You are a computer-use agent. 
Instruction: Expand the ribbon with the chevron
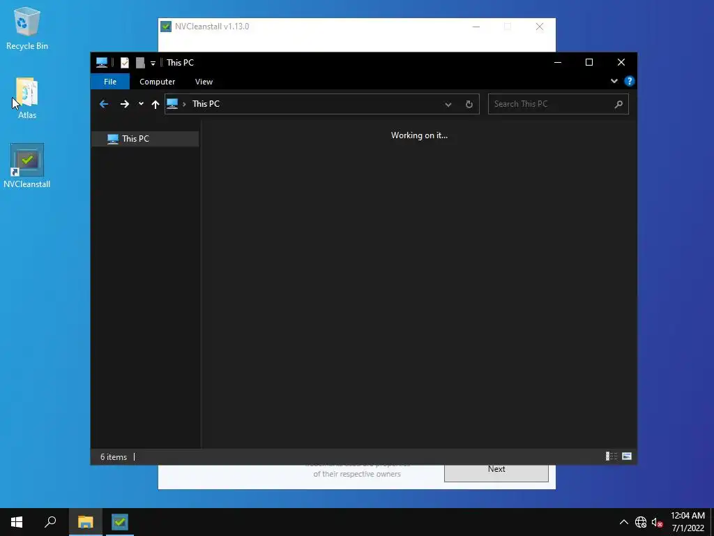(614, 81)
